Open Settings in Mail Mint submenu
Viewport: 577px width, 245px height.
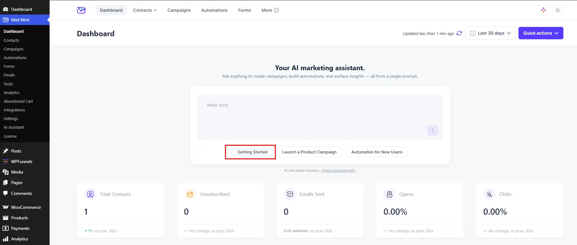coord(11,118)
